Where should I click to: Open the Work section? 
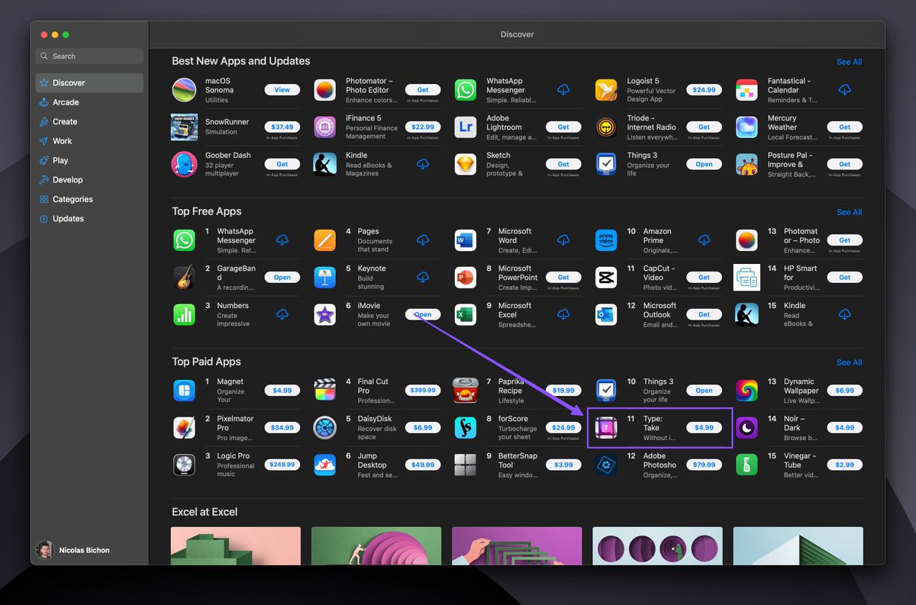pos(89,141)
